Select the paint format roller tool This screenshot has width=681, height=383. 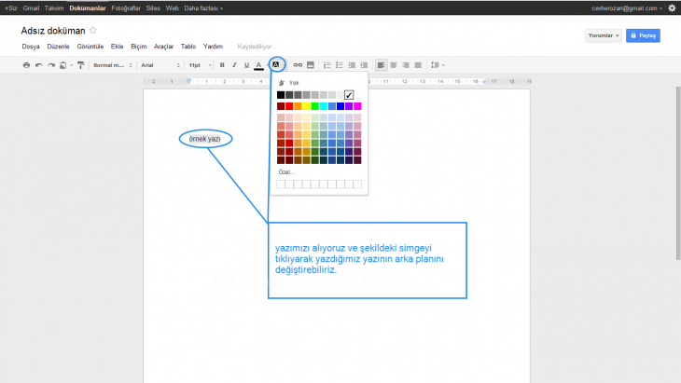click(x=80, y=65)
